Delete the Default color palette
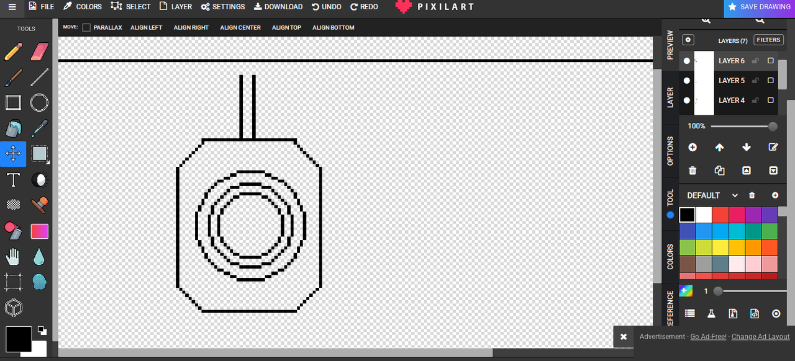 (x=752, y=195)
